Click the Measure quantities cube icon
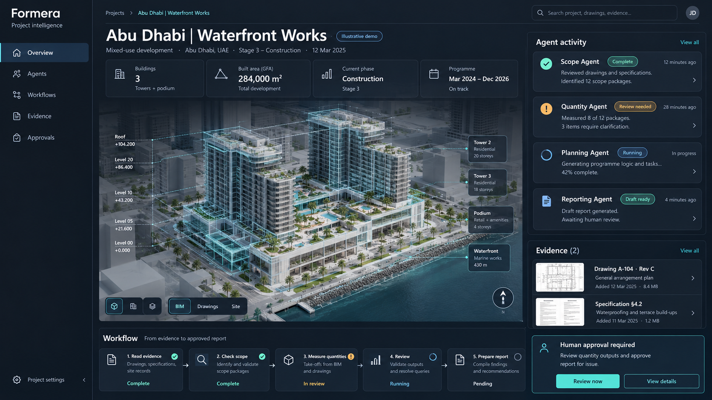The height and width of the screenshot is (400, 712). click(x=289, y=360)
